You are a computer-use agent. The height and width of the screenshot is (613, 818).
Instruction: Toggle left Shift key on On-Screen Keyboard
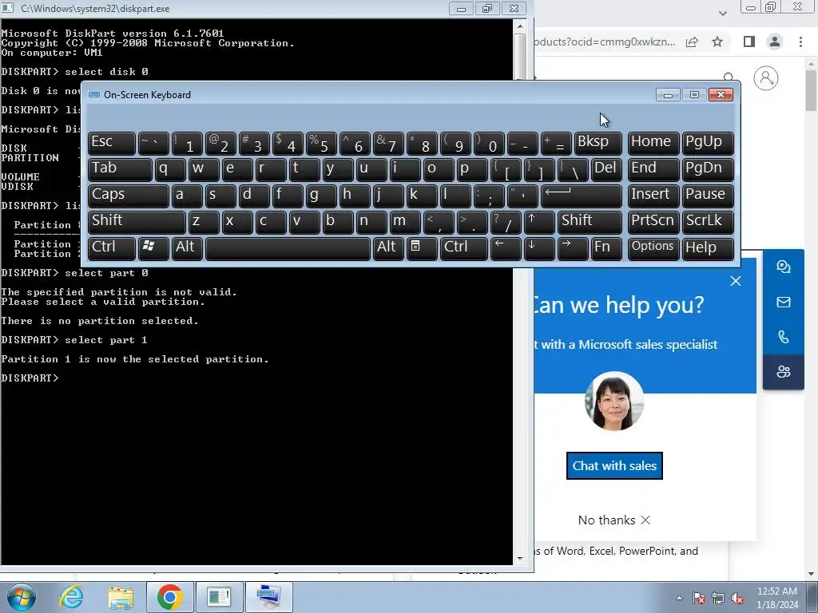[137, 222]
